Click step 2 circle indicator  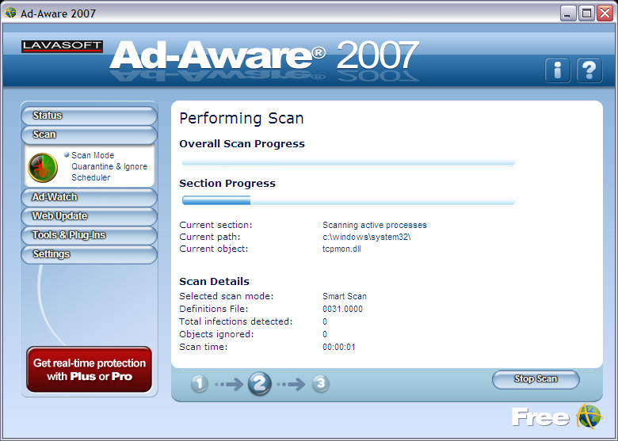click(259, 383)
